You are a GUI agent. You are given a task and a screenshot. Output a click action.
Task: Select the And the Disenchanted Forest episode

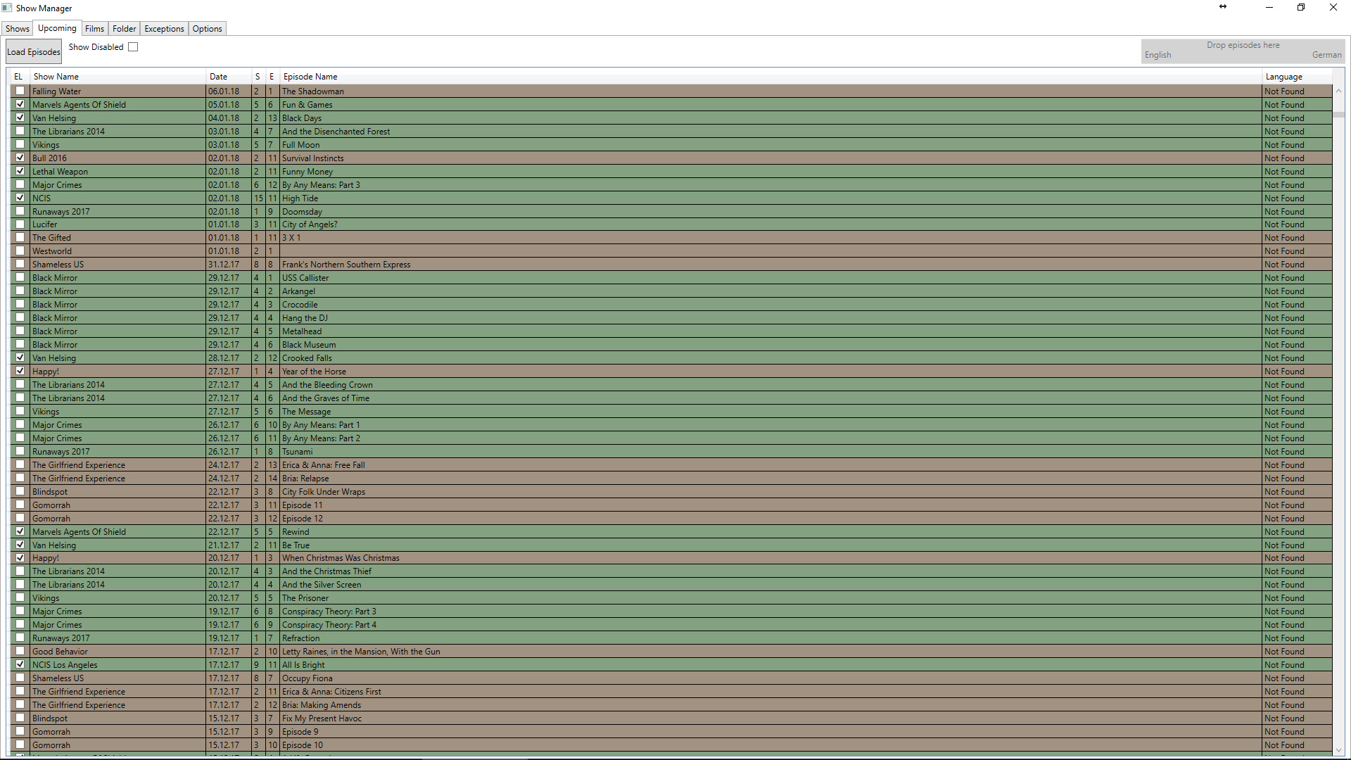point(336,132)
